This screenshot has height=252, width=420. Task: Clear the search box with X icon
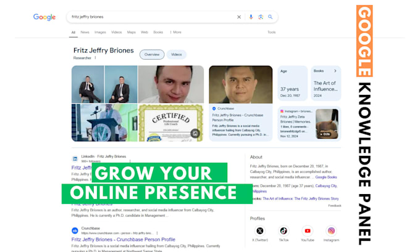pyautogui.click(x=239, y=17)
